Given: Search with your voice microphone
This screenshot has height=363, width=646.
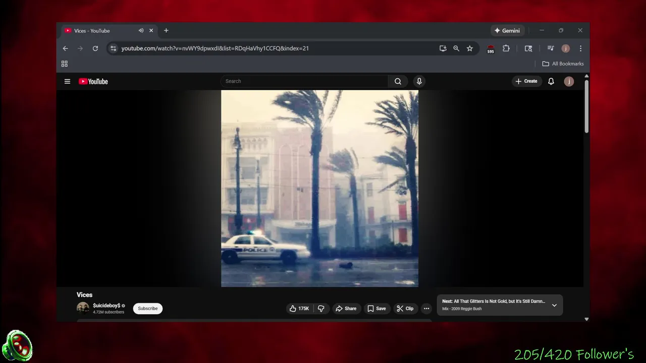Looking at the screenshot, I should click(419, 81).
